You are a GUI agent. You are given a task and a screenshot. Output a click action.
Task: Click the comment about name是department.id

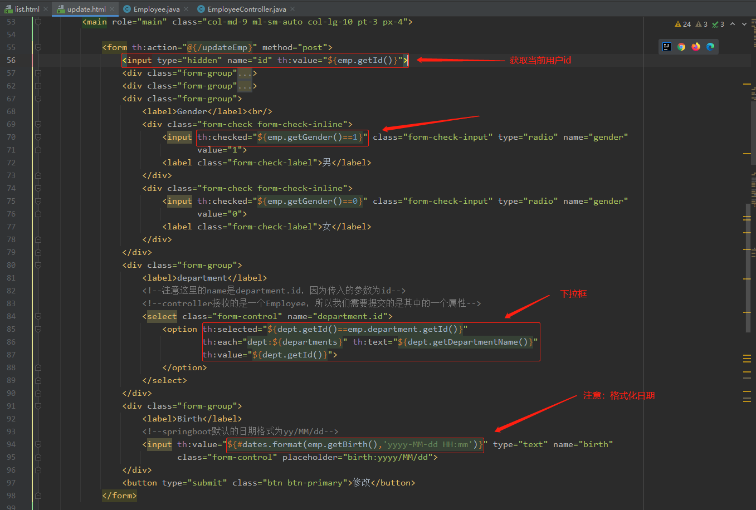pos(274,291)
